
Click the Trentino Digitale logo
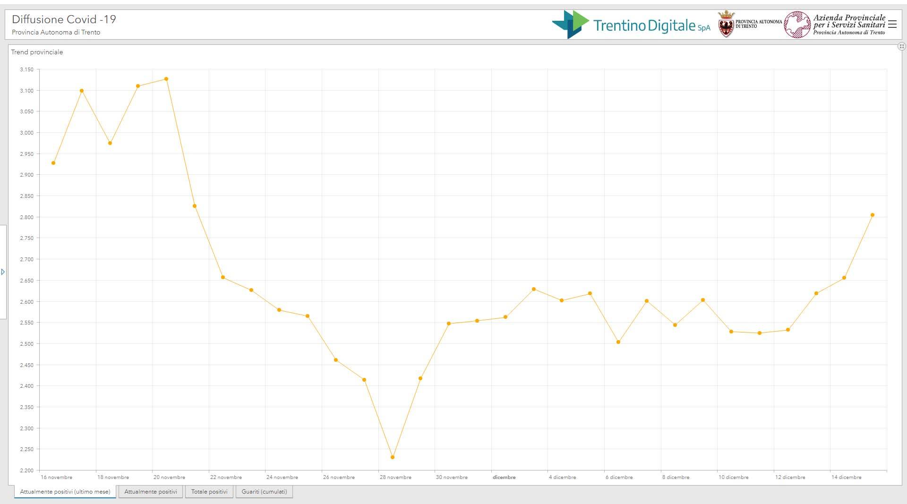(631, 25)
